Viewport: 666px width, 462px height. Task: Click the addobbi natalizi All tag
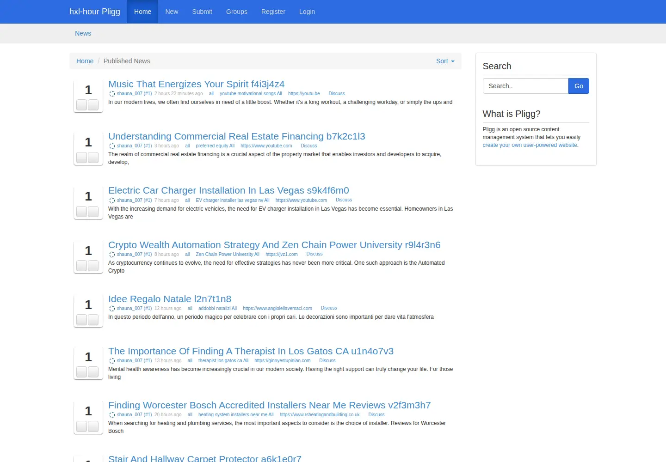(x=217, y=309)
